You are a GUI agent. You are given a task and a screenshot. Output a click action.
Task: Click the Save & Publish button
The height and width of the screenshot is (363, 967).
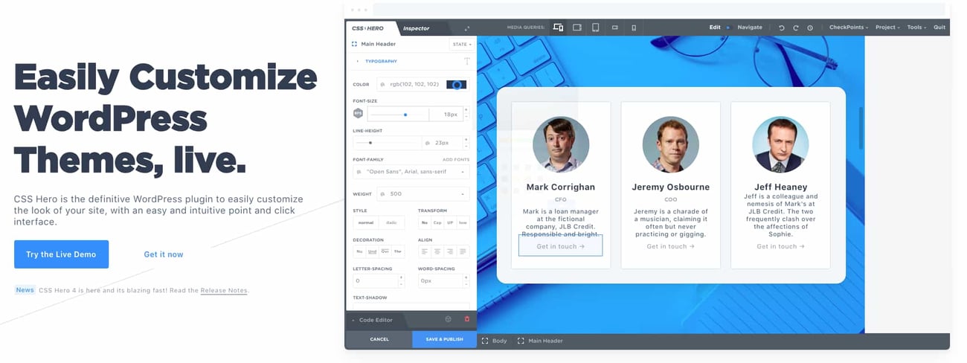tap(444, 339)
